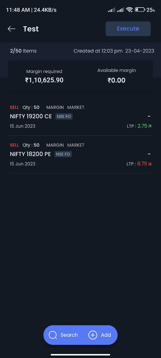The height and width of the screenshot is (358, 161).
Task: Tap the plus circle Add icon
Action: [x=93, y=335]
